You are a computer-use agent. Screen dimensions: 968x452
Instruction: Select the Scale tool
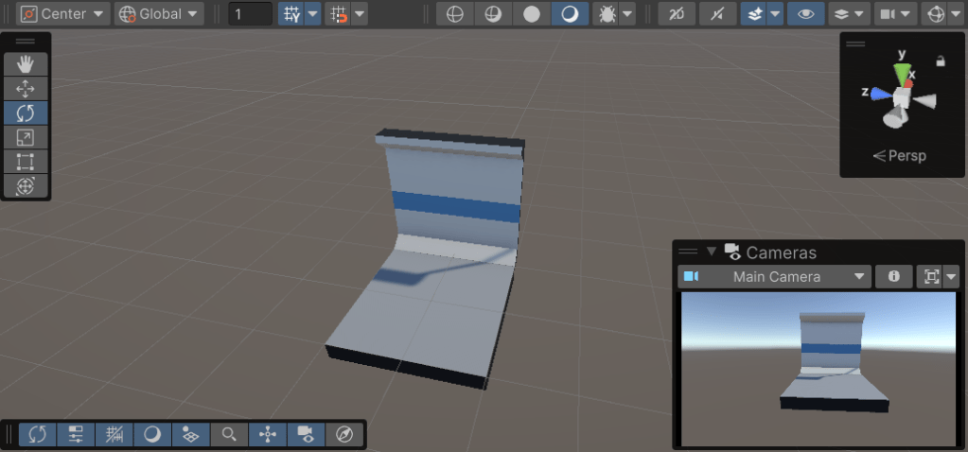26,138
